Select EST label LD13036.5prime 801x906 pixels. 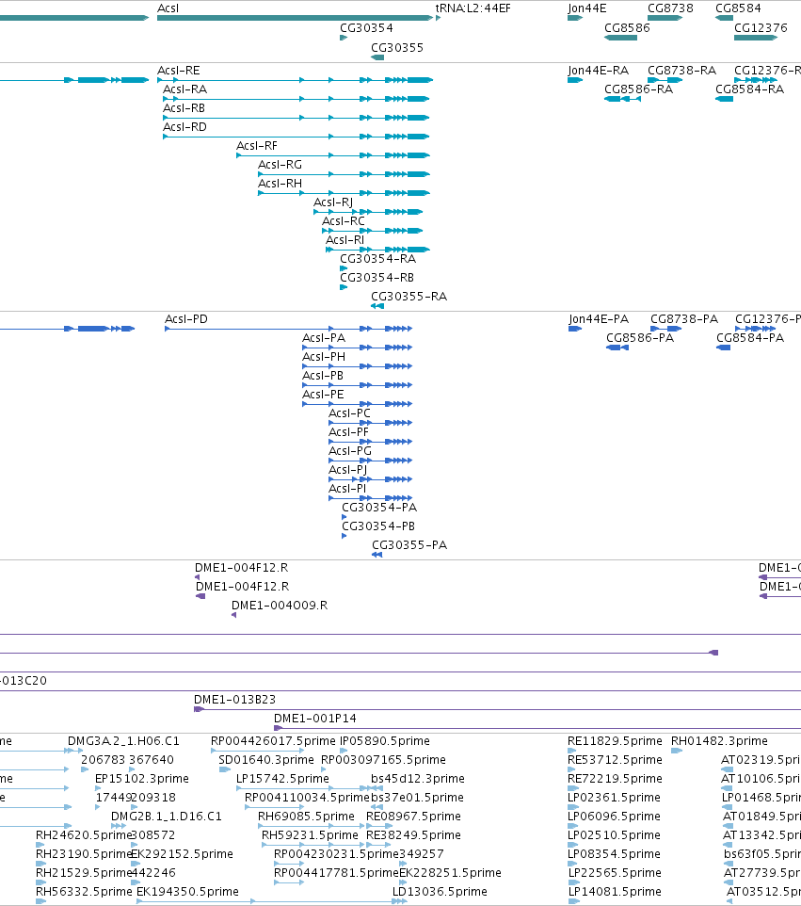(x=441, y=892)
